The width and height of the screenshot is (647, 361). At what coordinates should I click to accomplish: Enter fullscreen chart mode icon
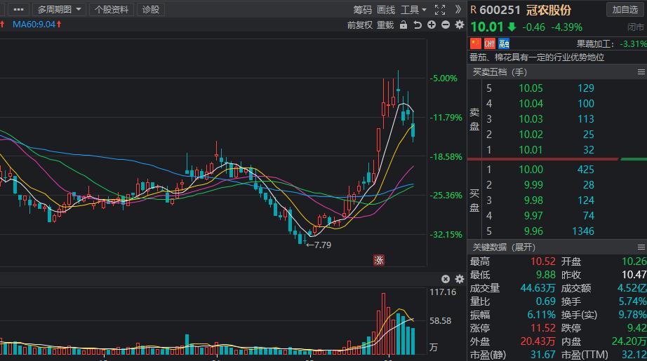click(440, 10)
